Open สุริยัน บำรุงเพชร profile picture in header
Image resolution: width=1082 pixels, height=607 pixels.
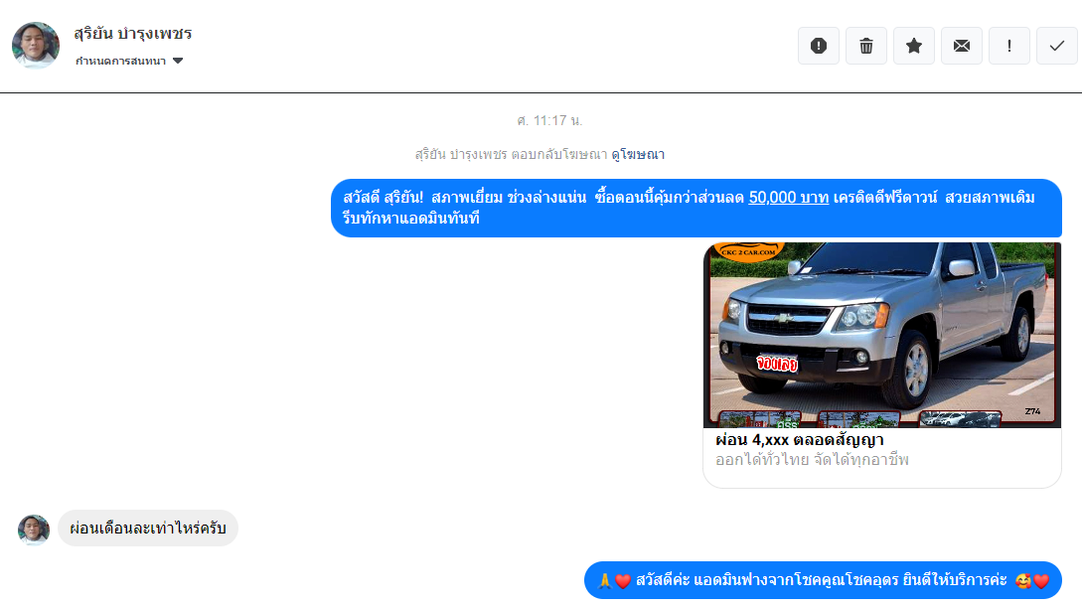(36, 46)
